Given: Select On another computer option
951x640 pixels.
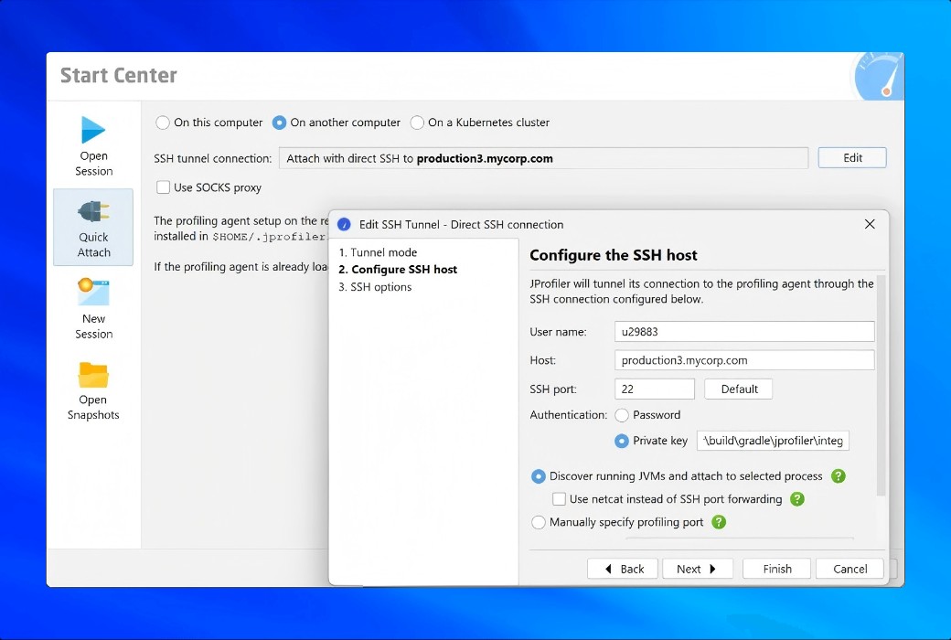Looking at the screenshot, I should pyautogui.click(x=336, y=123).
